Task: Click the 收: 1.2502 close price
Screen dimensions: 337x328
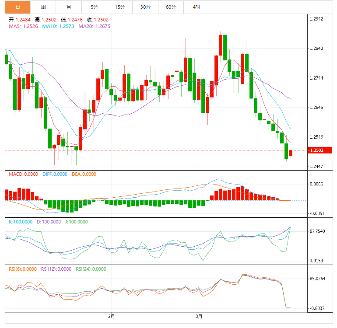Action: click(x=98, y=20)
